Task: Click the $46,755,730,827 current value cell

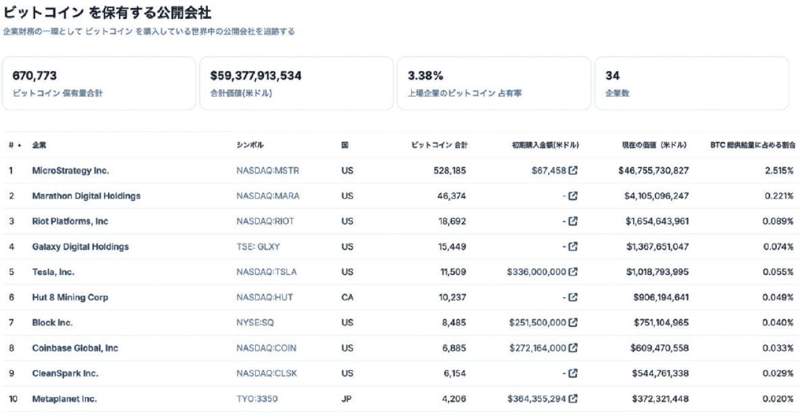Action: tap(653, 171)
